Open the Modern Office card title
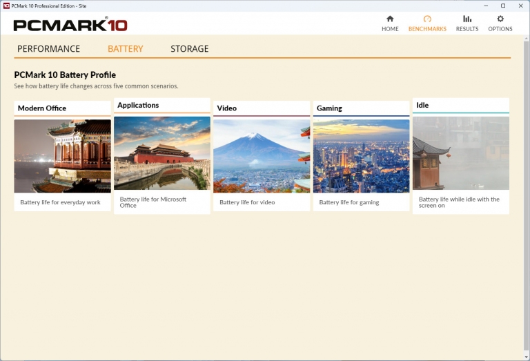This screenshot has width=530, height=361. point(42,108)
